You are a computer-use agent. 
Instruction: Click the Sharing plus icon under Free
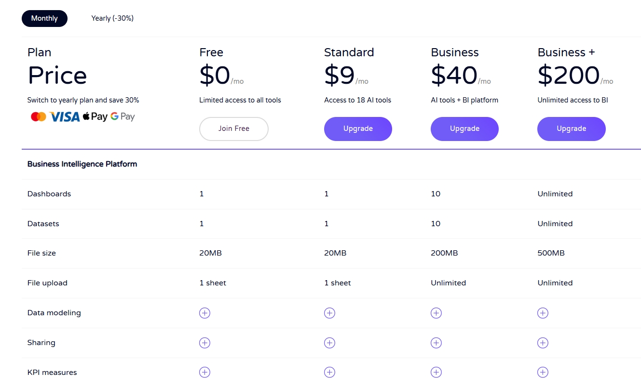[205, 343]
